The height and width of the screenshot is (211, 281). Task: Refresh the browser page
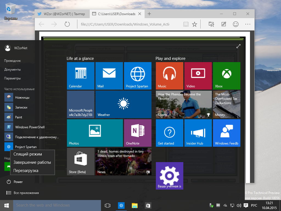click(x=67, y=24)
